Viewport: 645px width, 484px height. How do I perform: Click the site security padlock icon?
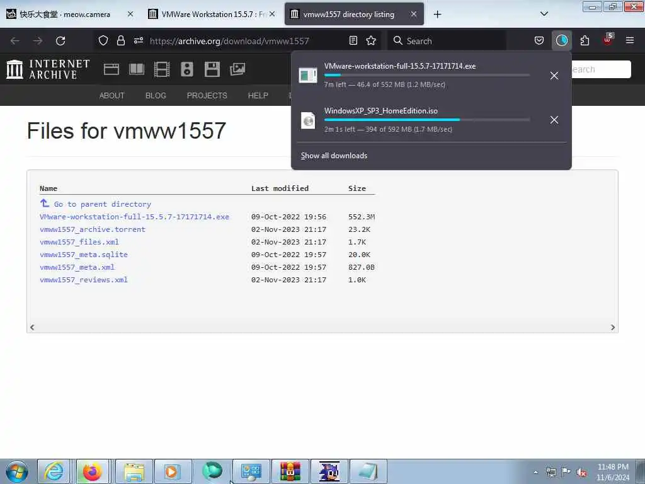[120, 40]
